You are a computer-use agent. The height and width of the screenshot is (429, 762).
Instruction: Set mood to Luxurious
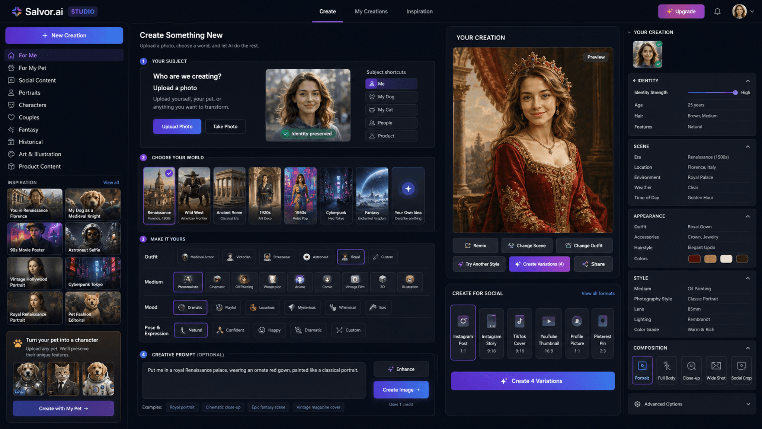tap(262, 308)
